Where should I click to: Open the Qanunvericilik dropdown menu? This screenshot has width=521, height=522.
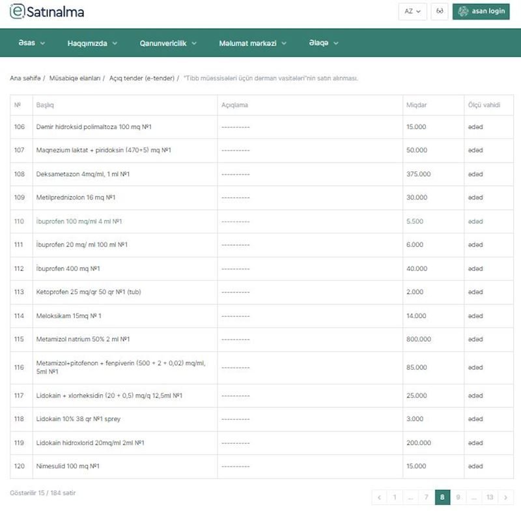[x=168, y=43]
